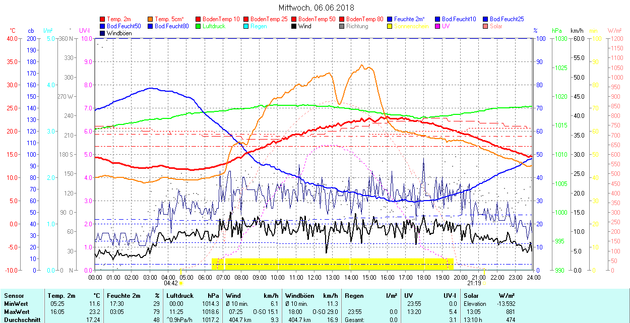Click the MaxWert row label
The image size is (630, 323).
pos(16,312)
